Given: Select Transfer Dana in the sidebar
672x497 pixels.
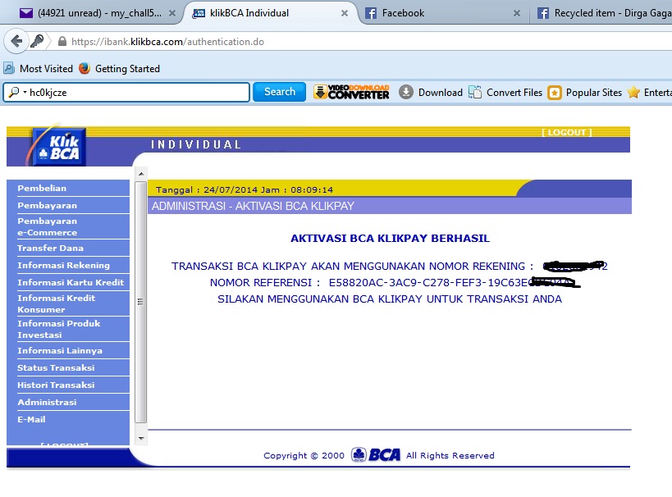Looking at the screenshot, I should coord(49,248).
